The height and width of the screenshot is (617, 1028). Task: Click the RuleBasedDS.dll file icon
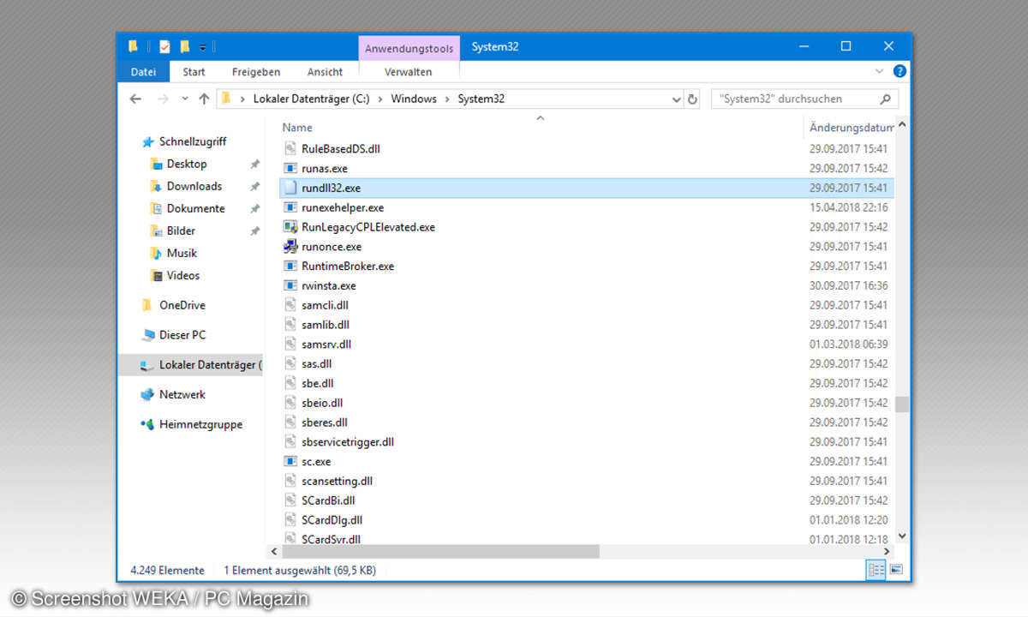click(x=290, y=148)
